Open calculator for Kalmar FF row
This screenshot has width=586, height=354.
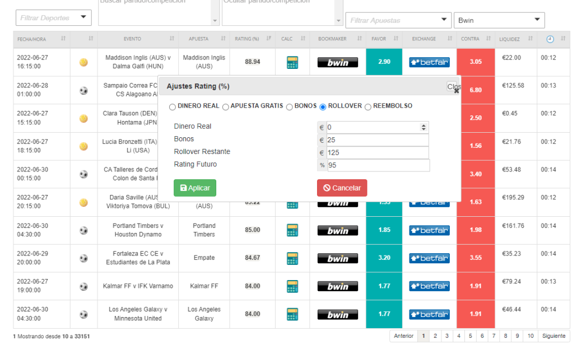click(x=292, y=286)
